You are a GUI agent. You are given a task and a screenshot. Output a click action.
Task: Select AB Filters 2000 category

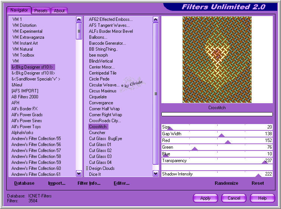click(25, 97)
